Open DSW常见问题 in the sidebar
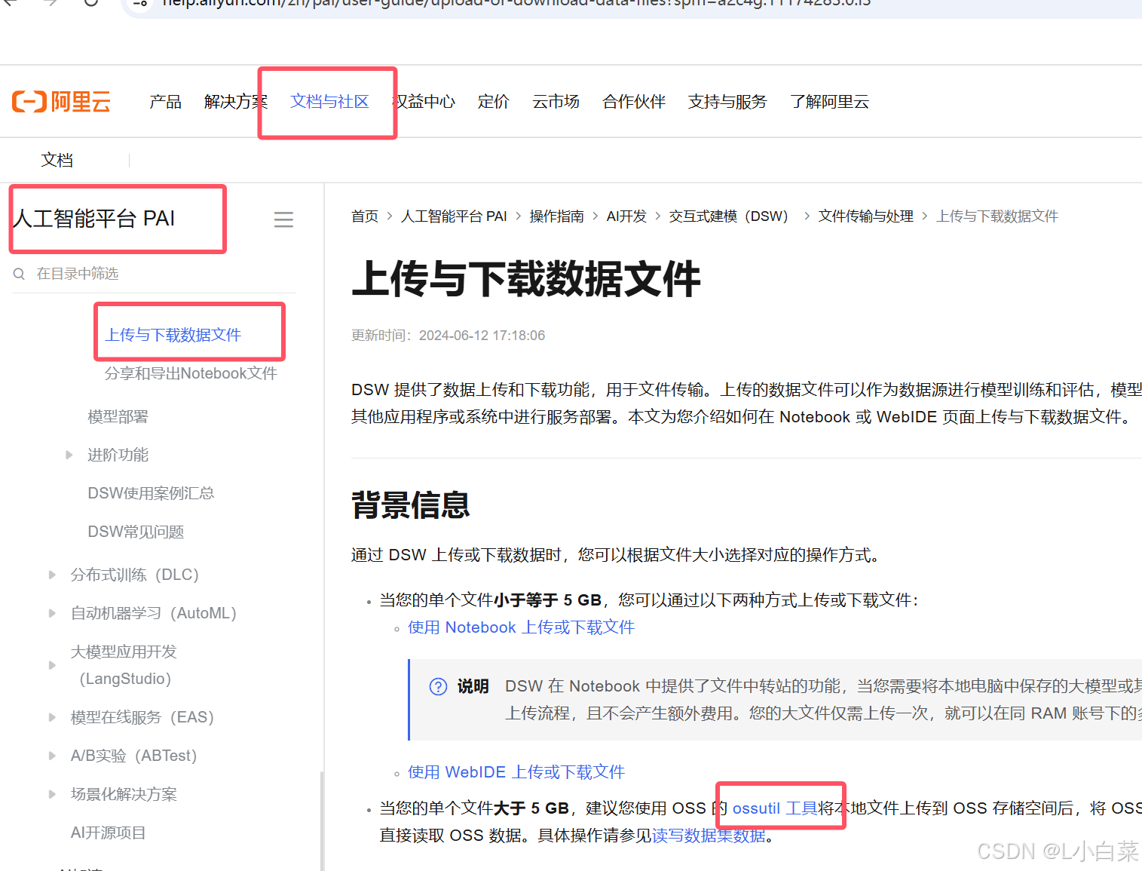This screenshot has height=871, width=1142. [x=136, y=532]
